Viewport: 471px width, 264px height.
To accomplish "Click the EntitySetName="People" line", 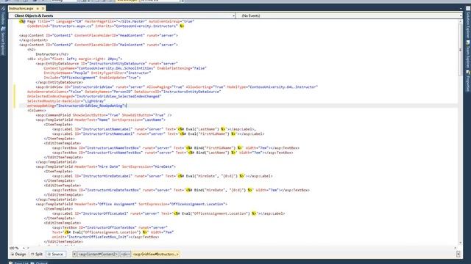I will click(97, 73).
